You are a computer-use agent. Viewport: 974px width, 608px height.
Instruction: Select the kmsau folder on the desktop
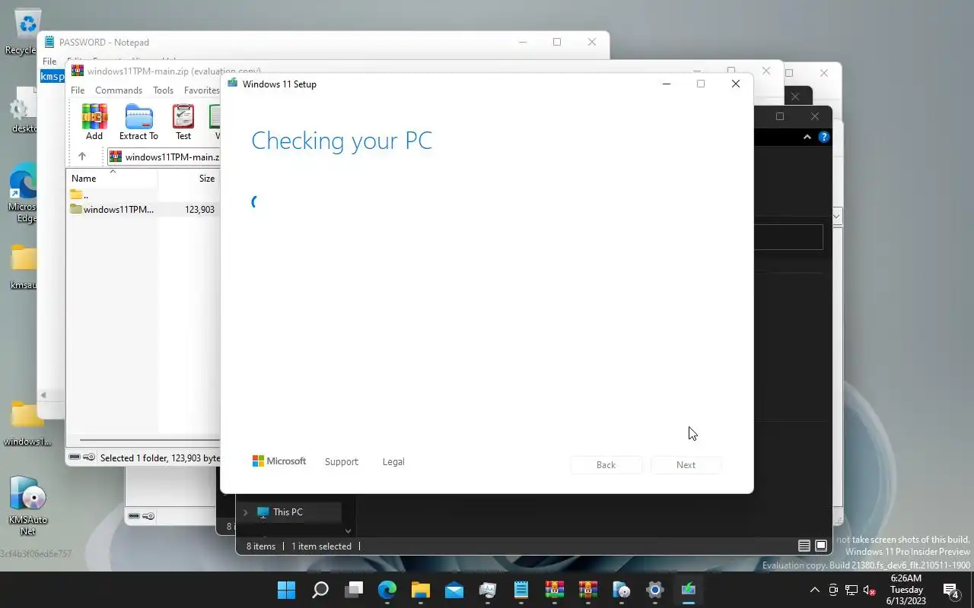(24, 268)
